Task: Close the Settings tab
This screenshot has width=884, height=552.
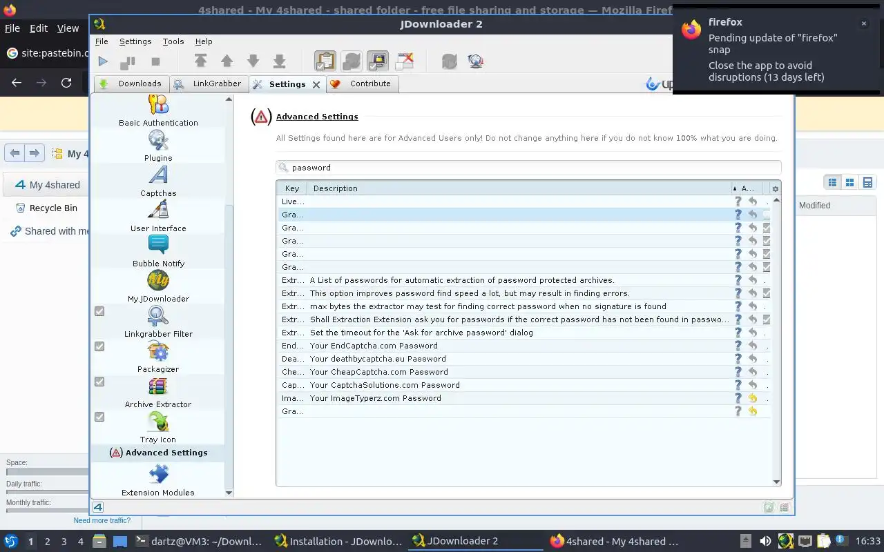Action: [316, 84]
